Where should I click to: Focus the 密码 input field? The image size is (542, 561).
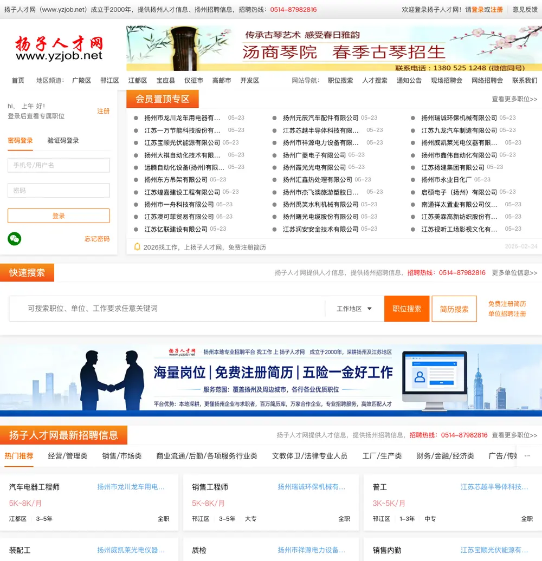point(59,191)
